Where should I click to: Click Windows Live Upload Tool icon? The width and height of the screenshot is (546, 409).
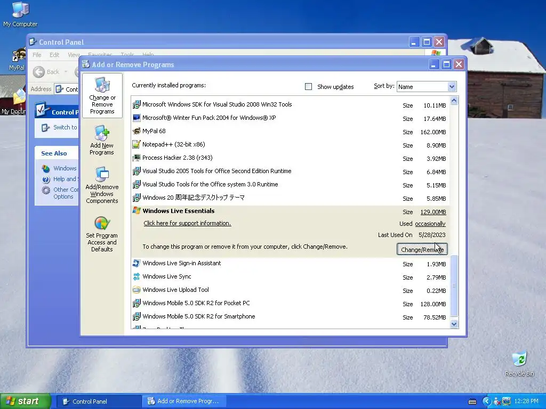(x=136, y=290)
